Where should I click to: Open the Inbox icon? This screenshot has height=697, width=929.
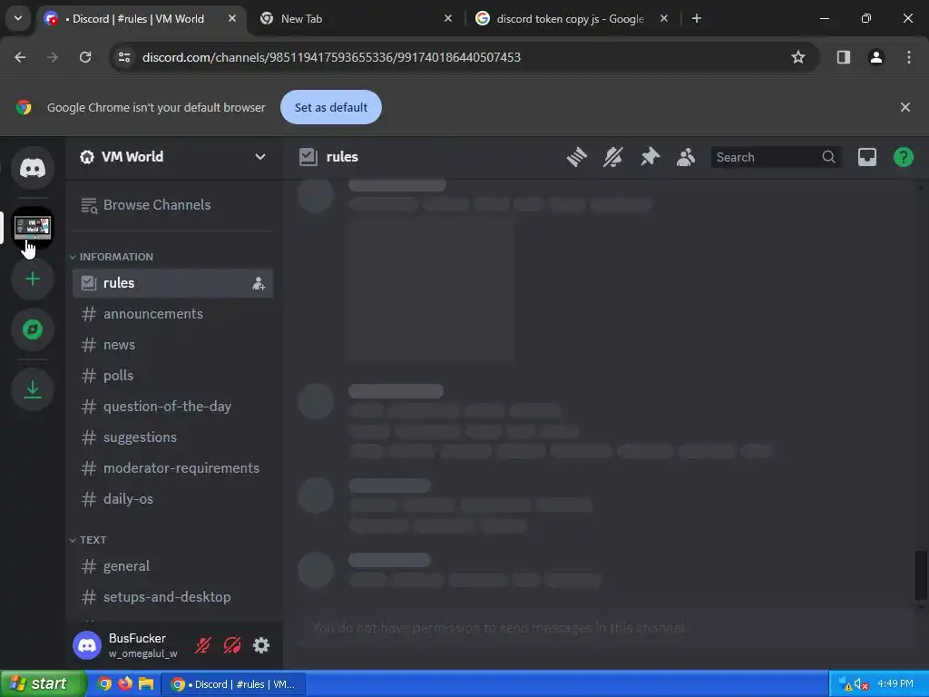tap(866, 157)
